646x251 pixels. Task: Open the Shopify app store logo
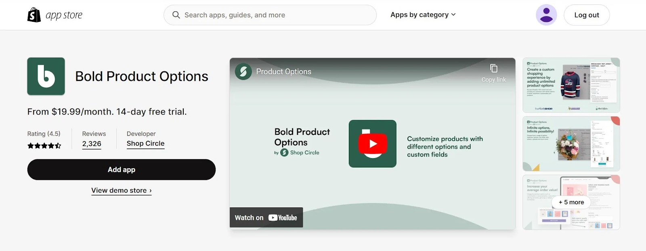(55, 15)
